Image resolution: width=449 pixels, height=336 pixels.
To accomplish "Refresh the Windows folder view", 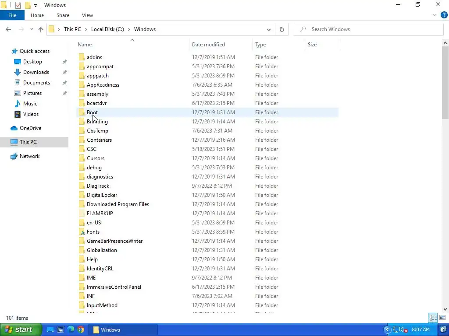I will coord(282,29).
